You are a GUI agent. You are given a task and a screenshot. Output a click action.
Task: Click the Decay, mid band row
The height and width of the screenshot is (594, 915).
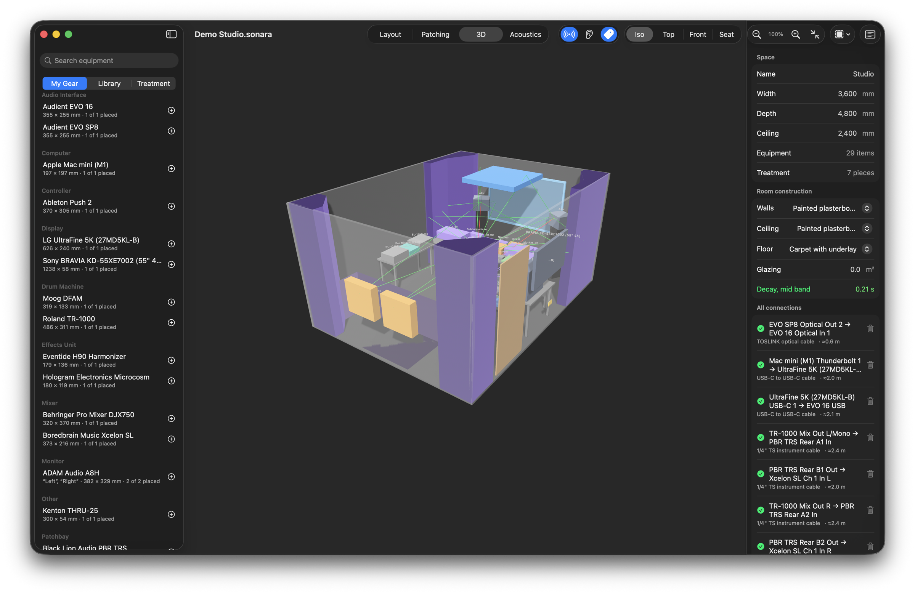click(815, 289)
